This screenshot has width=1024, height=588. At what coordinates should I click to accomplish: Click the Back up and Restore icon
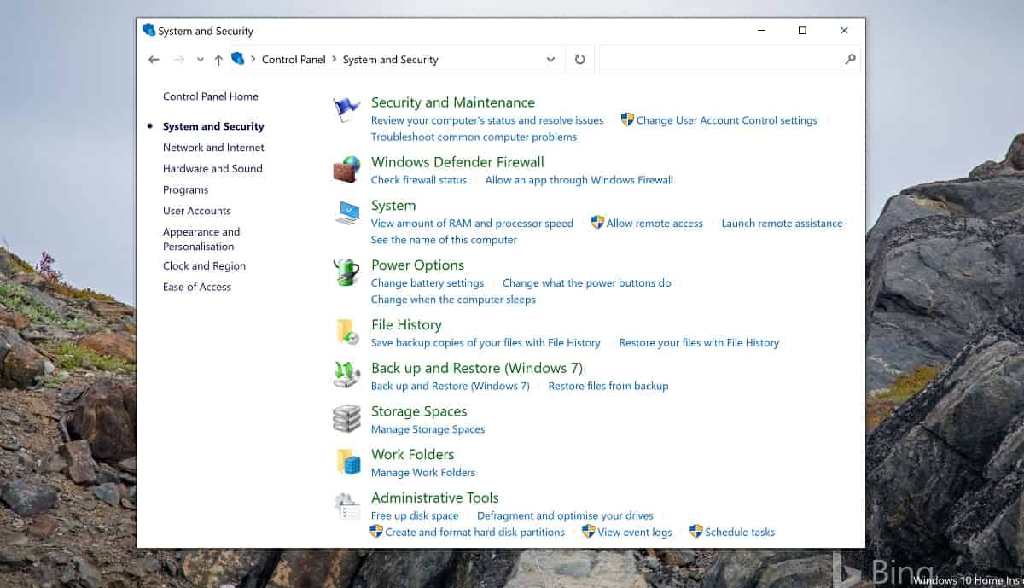tap(347, 376)
